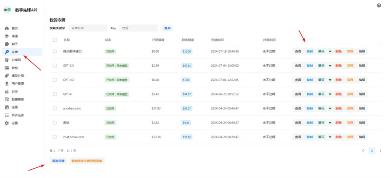Click the help question mark icon
This screenshot has width=390, height=178.
(x=379, y=5)
